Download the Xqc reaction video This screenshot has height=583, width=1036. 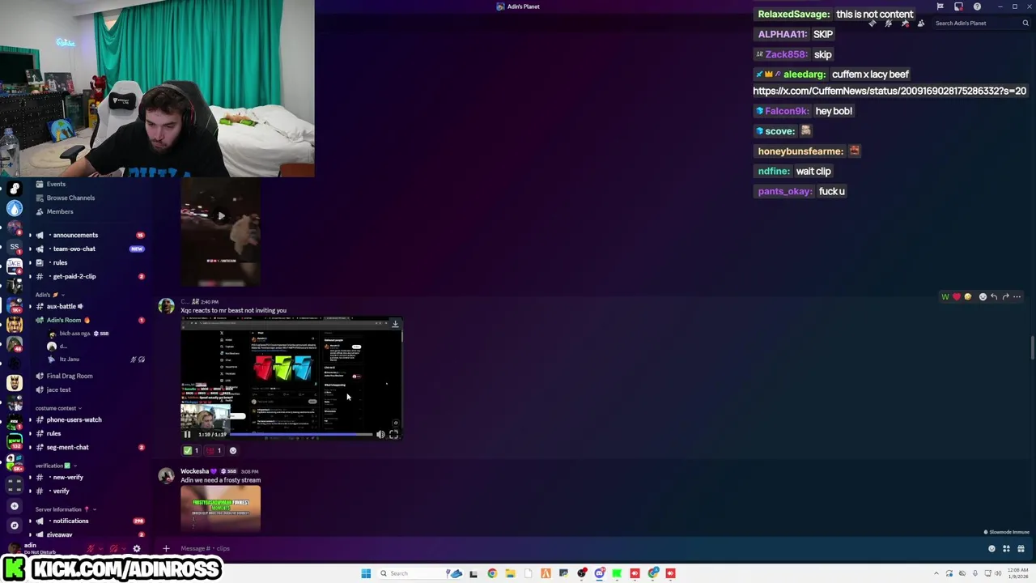(x=395, y=324)
